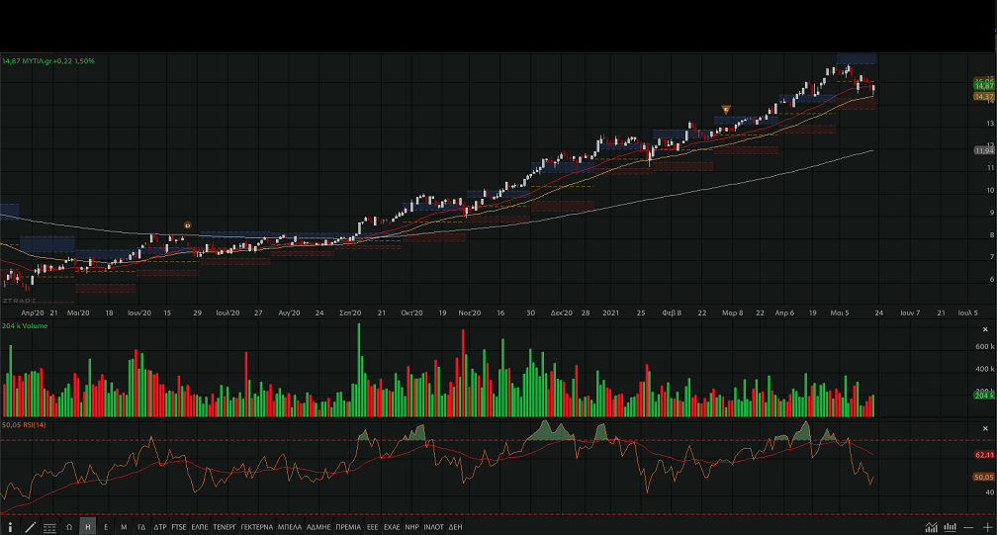Zoom in with the plus icon

[x=987, y=527]
